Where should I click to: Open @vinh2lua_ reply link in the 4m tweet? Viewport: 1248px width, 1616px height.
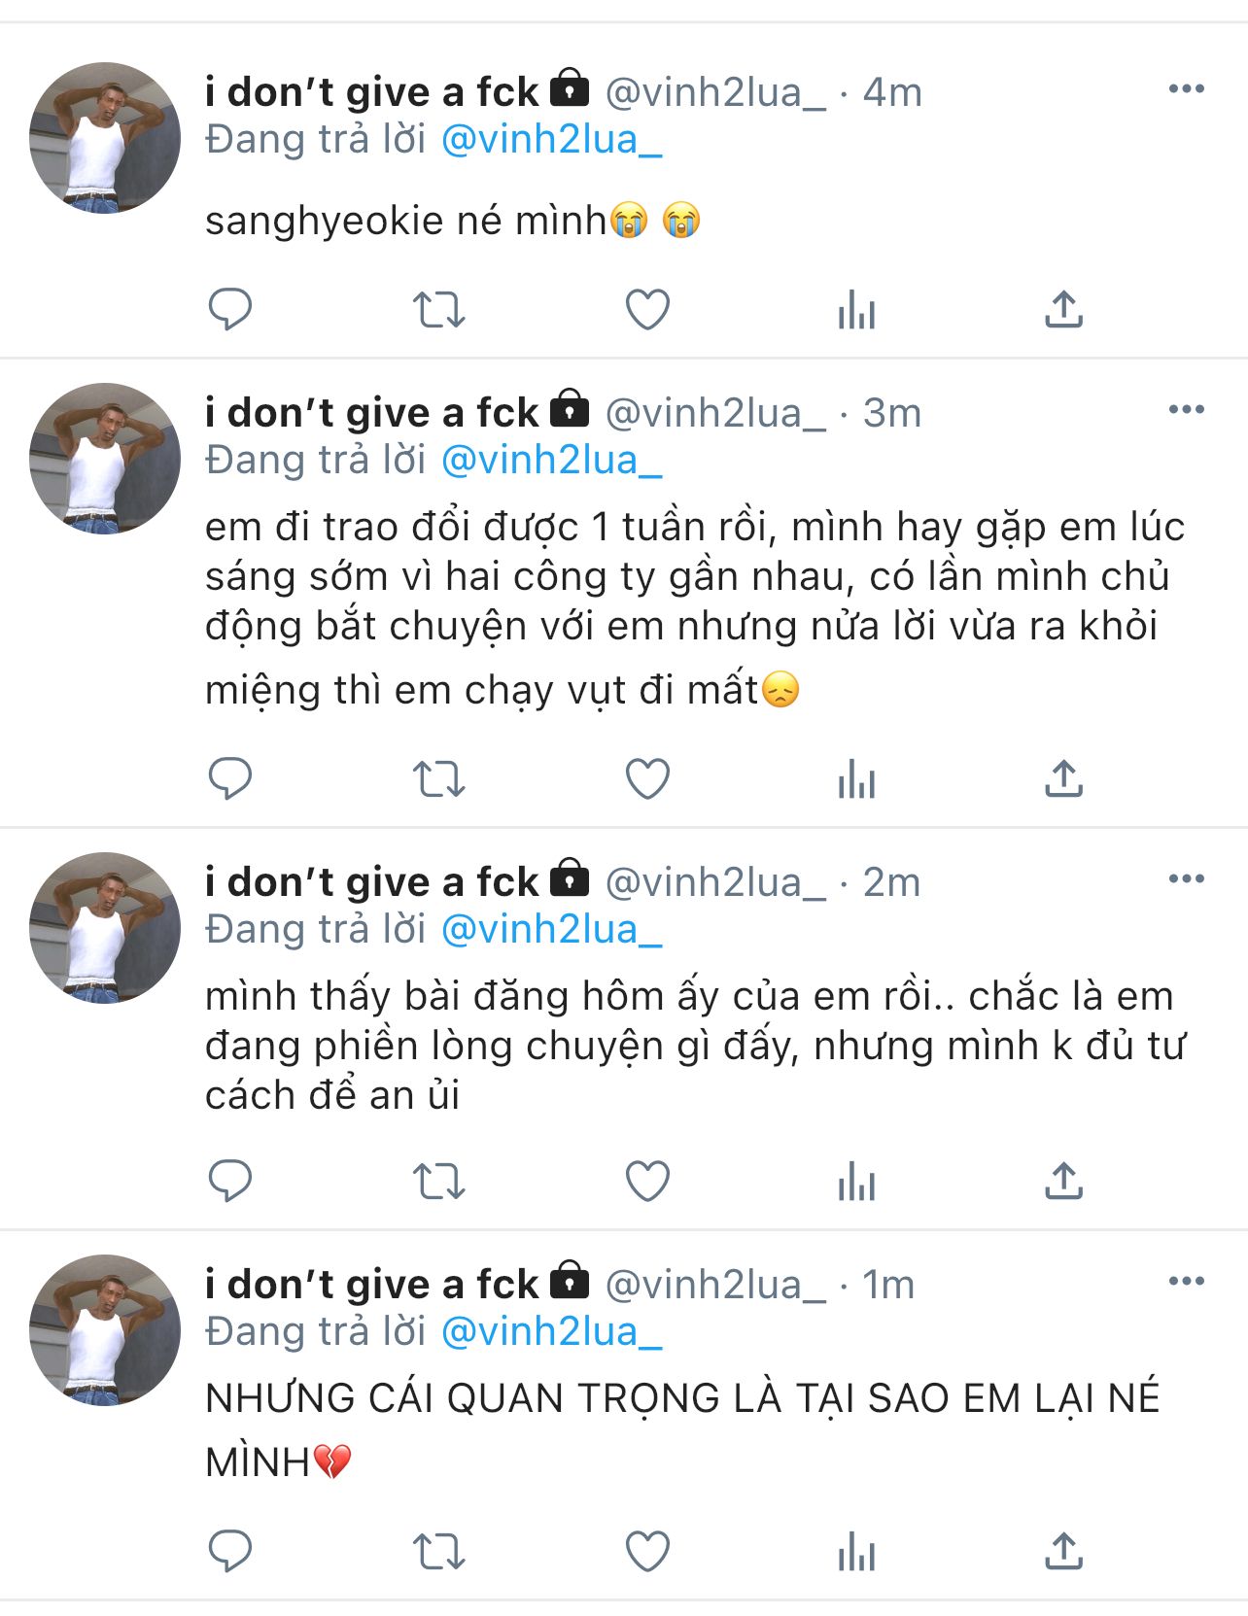pyautogui.click(x=551, y=140)
